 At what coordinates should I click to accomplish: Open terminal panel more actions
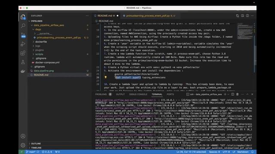(242, 94)
